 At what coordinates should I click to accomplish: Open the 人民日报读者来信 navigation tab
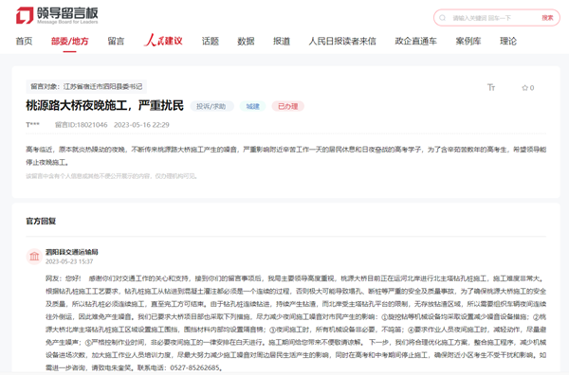(342, 41)
